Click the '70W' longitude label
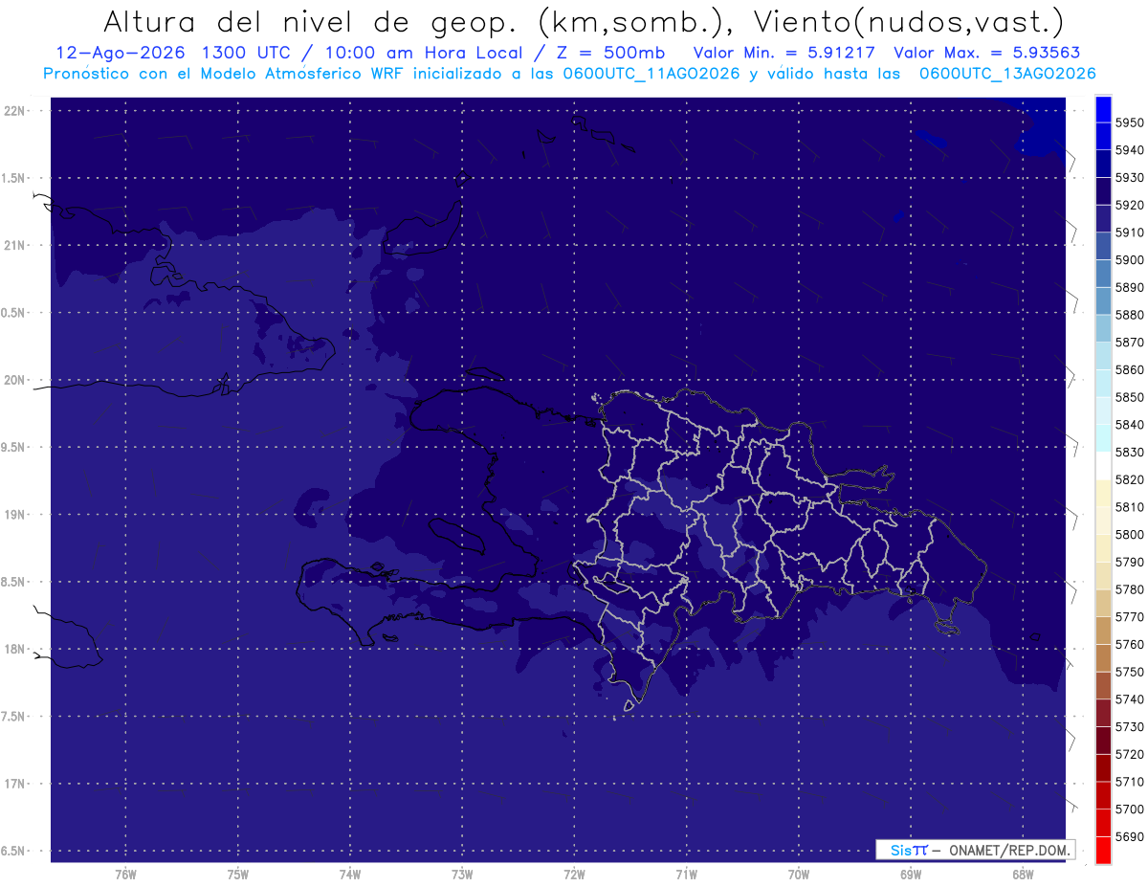The width and height of the screenshot is (1148, 887). pos(798,874)
